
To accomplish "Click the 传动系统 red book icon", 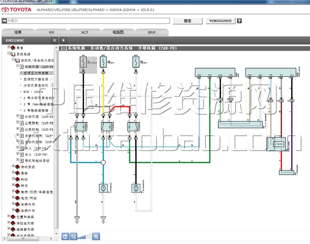I will pos(18,167).
